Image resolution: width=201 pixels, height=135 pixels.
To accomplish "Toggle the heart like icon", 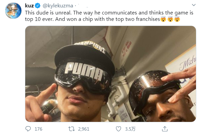I will (x=118, y=129).
